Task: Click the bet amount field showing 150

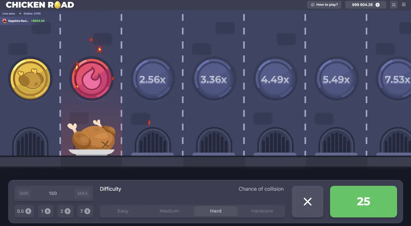Action: point(53,193)
